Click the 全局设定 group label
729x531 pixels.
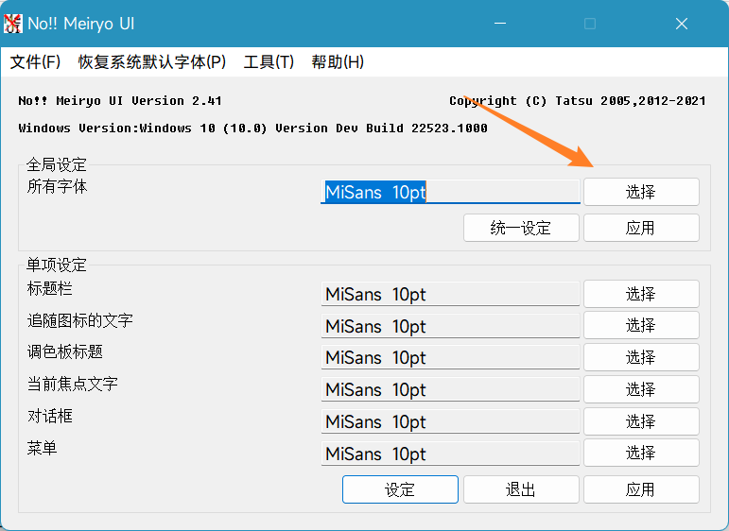click(x=56, y=164)
